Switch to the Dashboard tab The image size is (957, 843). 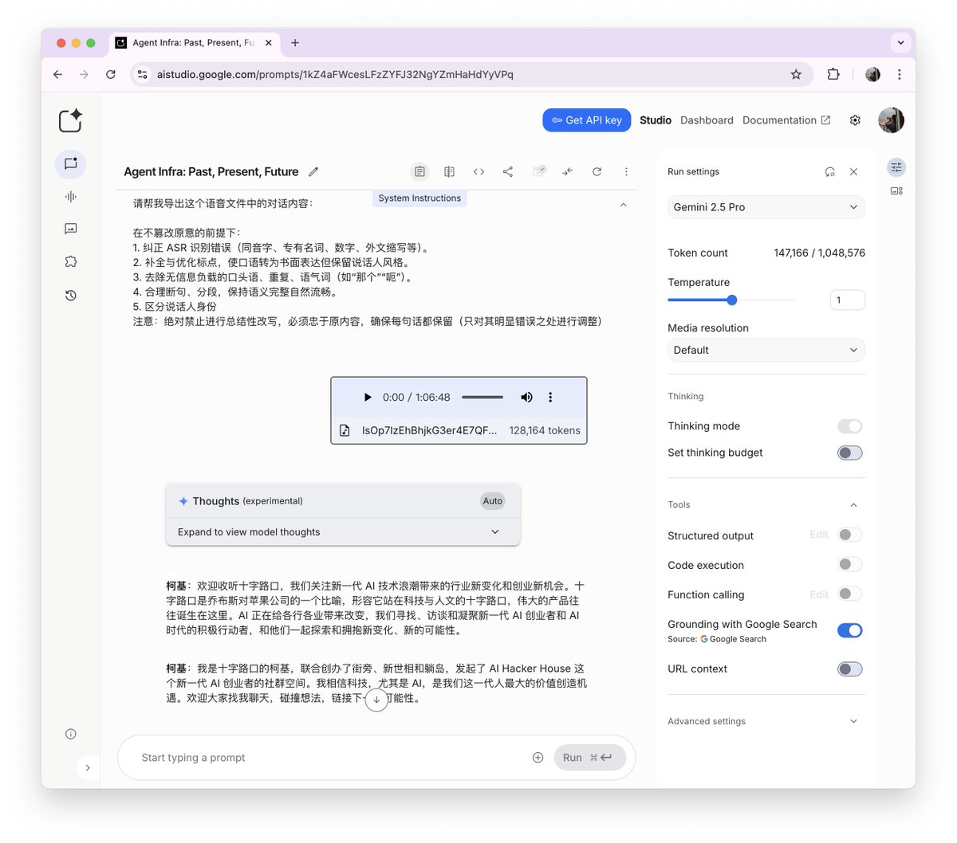tap(707, 120)
